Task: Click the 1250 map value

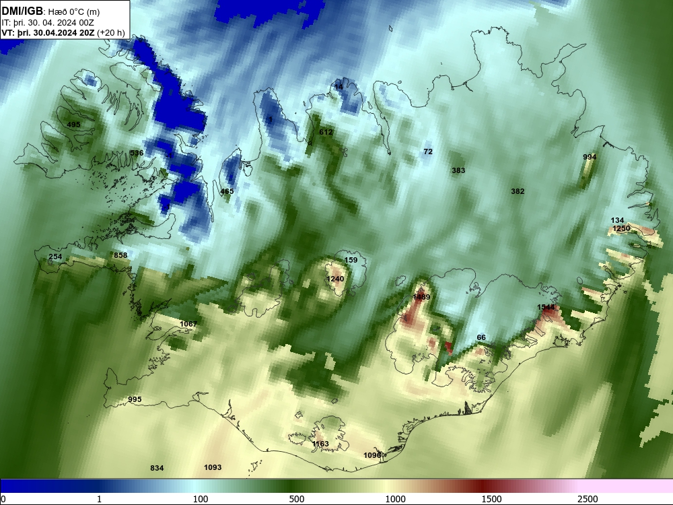Action: click(621, 228)
